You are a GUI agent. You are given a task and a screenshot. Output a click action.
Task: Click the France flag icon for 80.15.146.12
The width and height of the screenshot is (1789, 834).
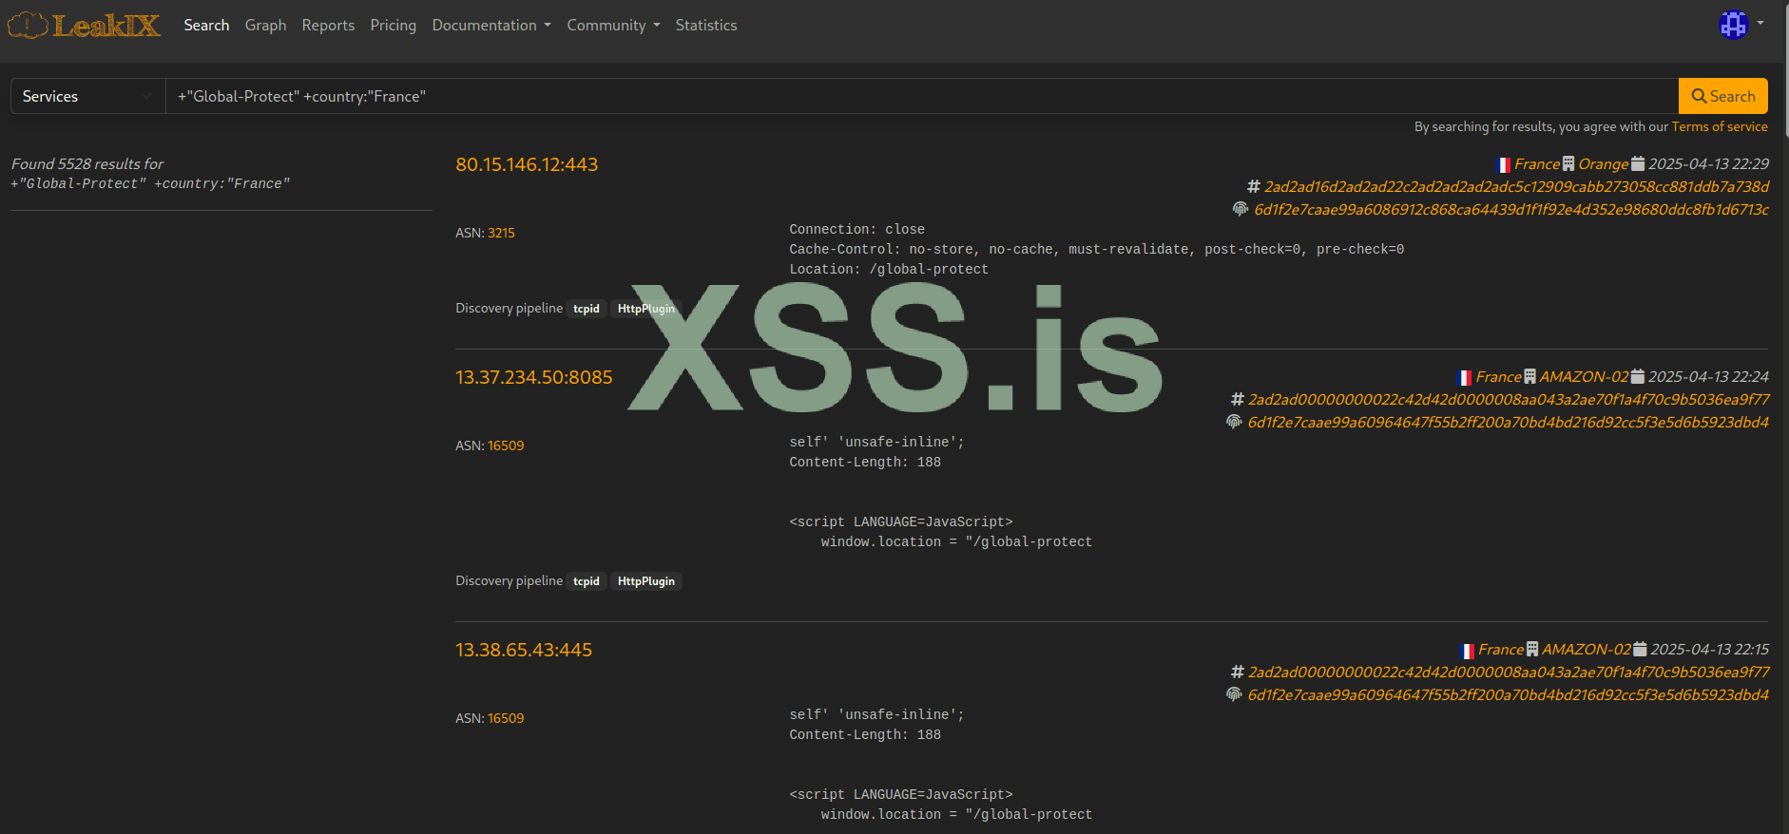coord(1504,165)
